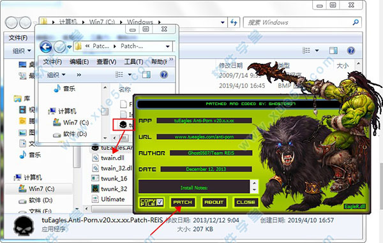
Task: Click the search magnifier icon
Action: tap(356, 22)
